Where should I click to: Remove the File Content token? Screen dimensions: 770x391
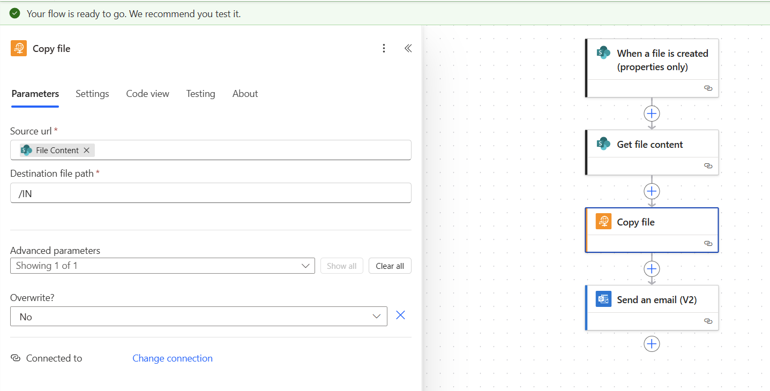87,151
